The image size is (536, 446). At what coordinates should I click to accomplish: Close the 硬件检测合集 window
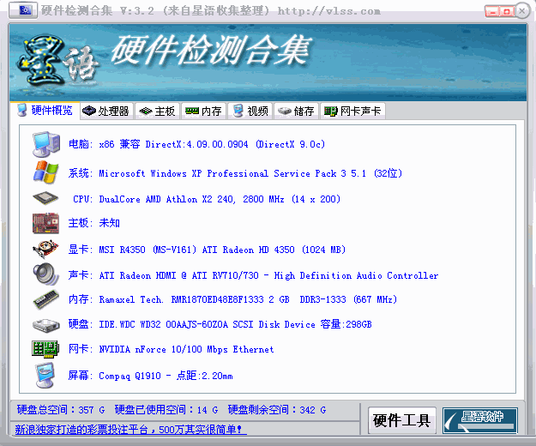point(522,11)
